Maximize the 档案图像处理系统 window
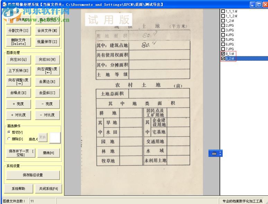 (x=259, y=4)
